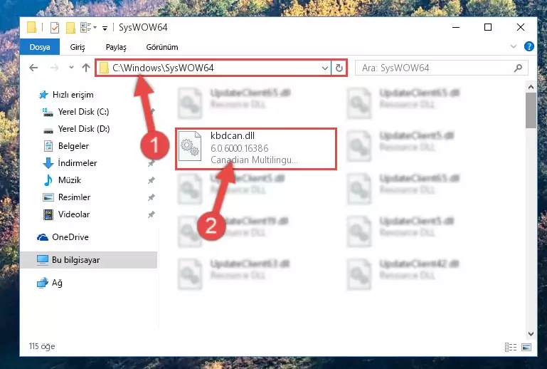Click the Canadian Multilingu... description text
The width and height of the screenshot is (547, 369).
[x=254, y=160]
